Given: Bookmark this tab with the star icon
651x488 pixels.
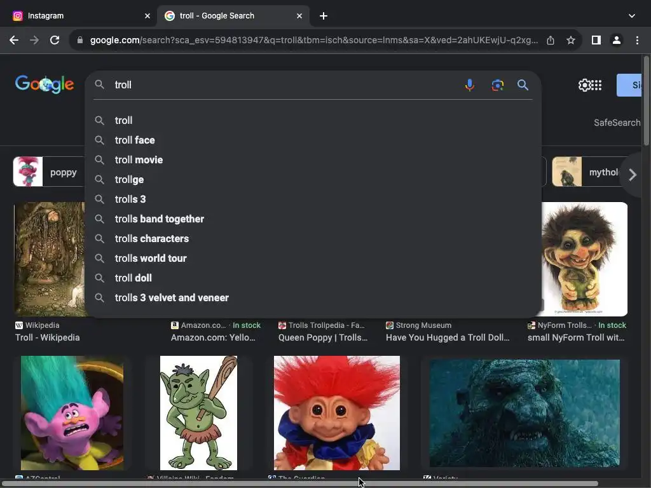Looking at the screenshot, I should coord(571,40).
